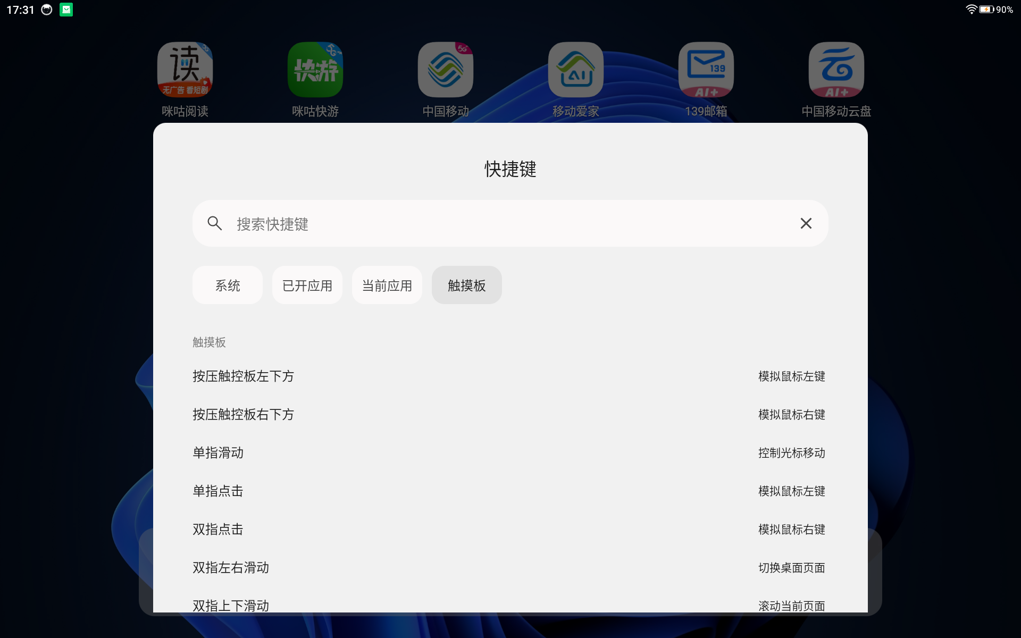
Task: Switch to the 系统 tab
Action: tap(228, 286)
